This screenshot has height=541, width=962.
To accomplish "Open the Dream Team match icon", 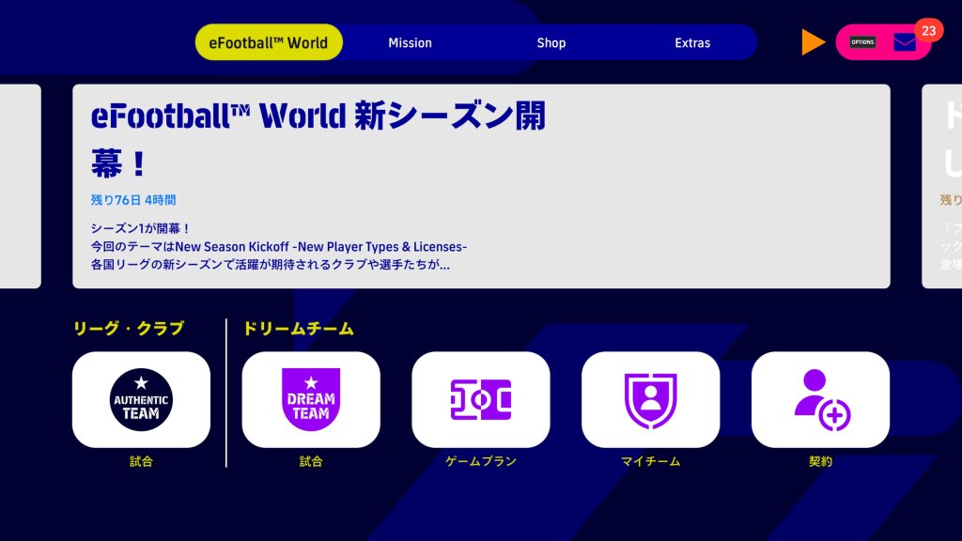I will [311, 399].
